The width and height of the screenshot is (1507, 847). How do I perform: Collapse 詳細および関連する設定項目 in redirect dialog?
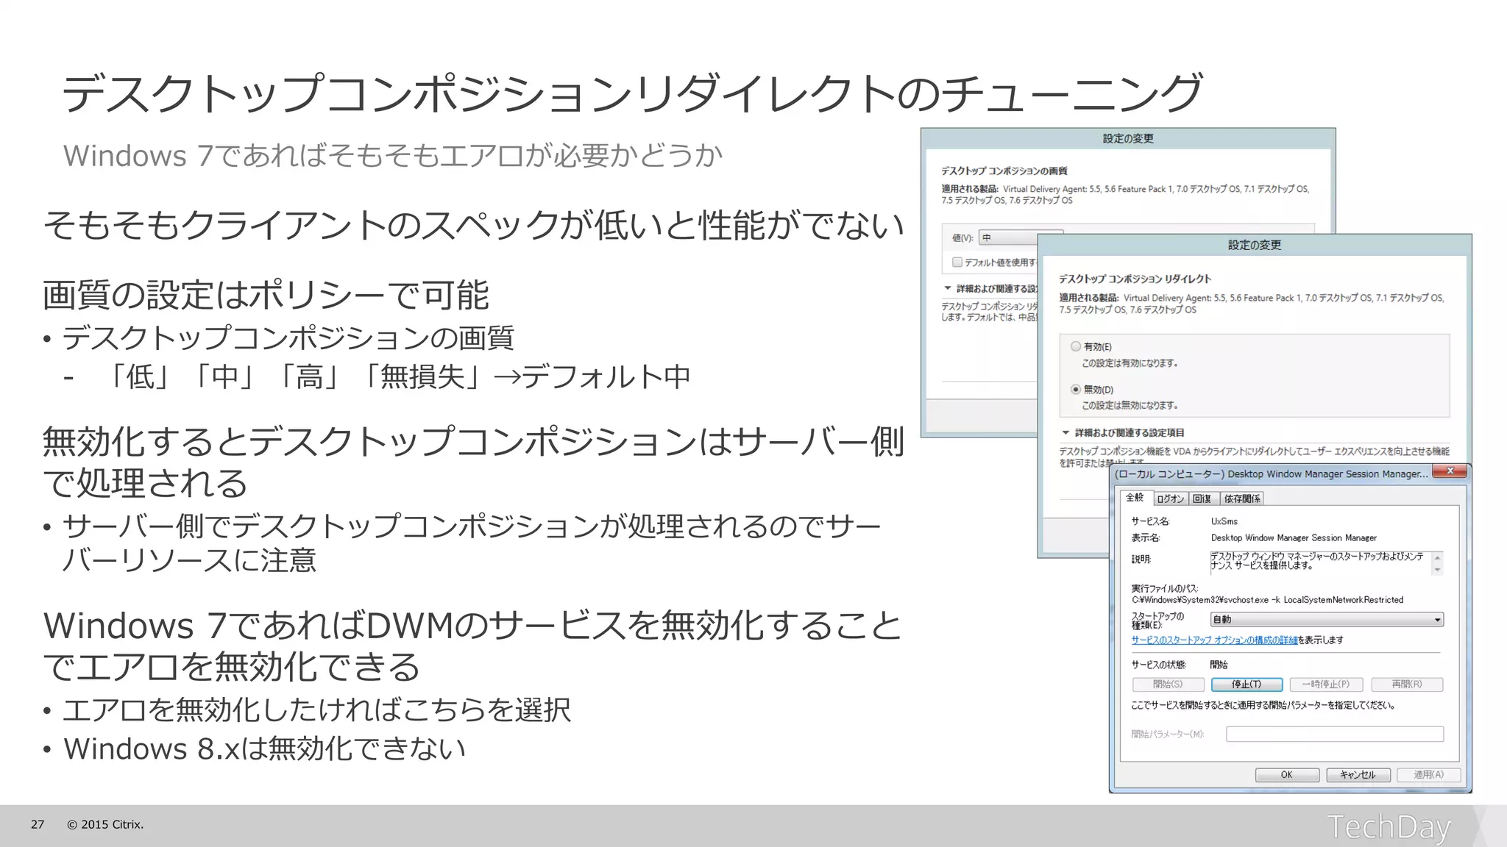click(x=1065, y=432)
